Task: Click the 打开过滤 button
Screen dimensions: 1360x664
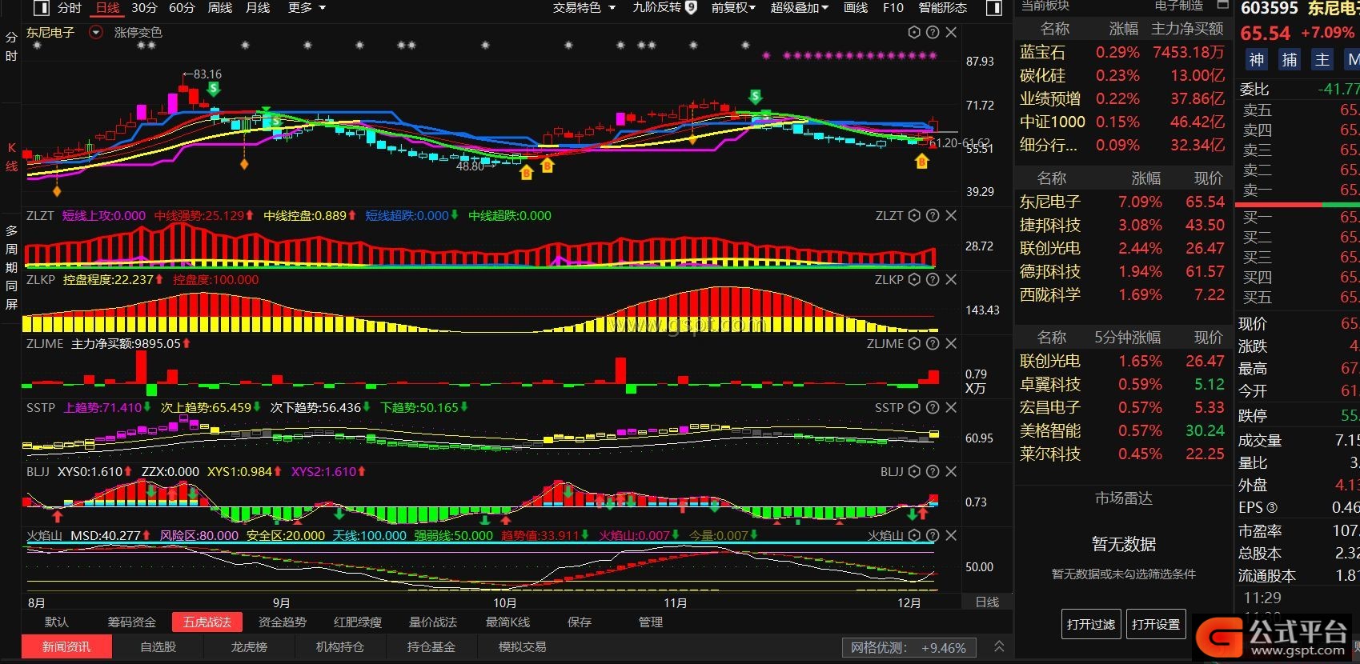Action: (x=1090, y=624)
